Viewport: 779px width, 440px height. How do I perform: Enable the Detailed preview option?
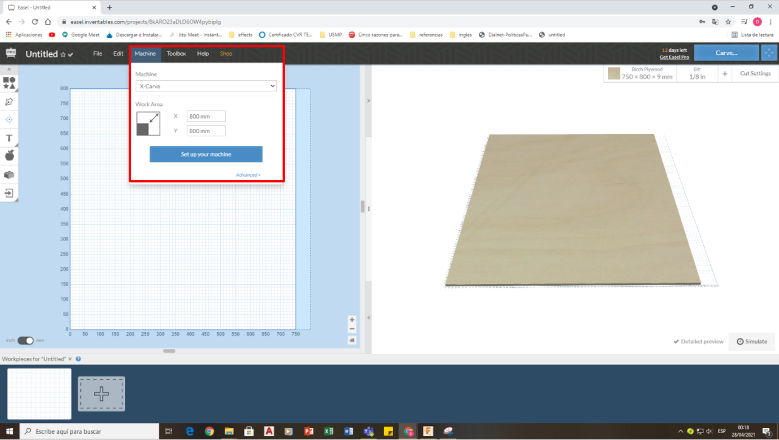coord(698,342)
